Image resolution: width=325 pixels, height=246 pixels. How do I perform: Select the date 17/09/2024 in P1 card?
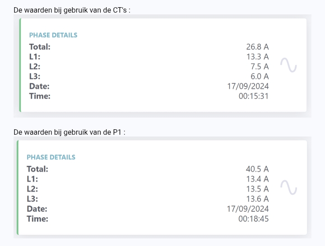248,209
